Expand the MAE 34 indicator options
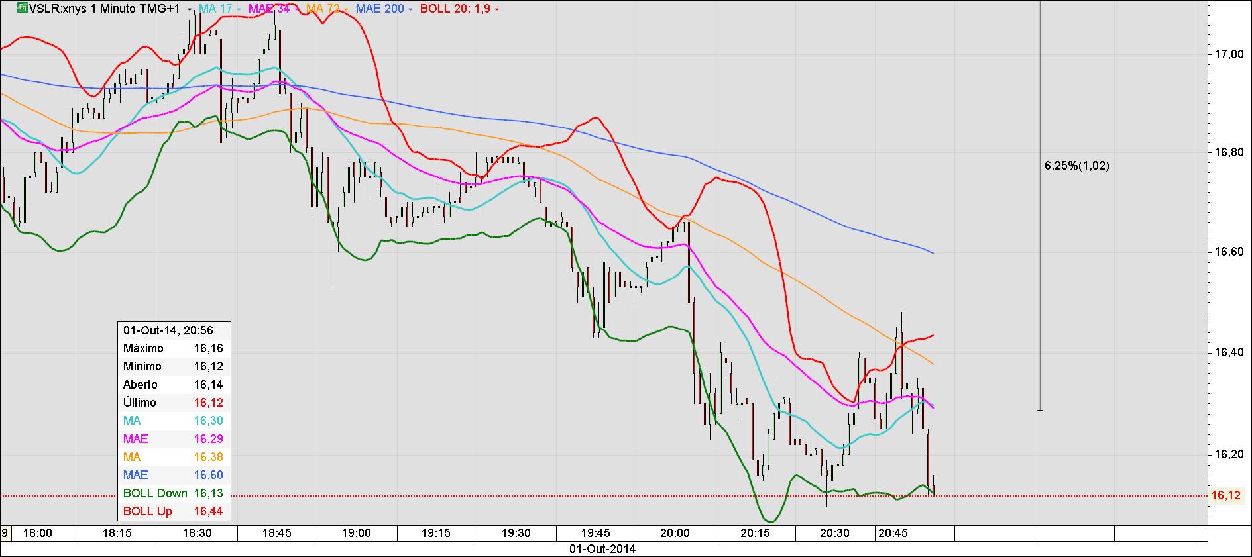The height and width of the screenshot is (557, 1252). [297, 9]
